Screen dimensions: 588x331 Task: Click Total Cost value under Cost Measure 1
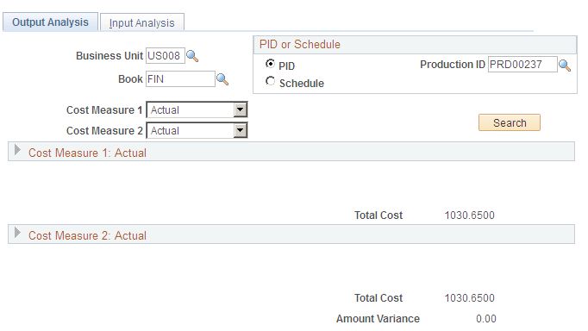click(x=470, y=215)
